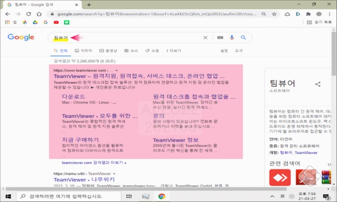337x202 pixels.
Task: Switch to the 뉴스 tab
Action: click(x=131, y=51)
